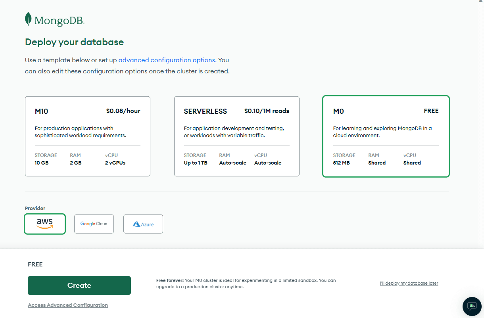Click Access Advanced Configuration link
Viewport: 484px width, 318px height.
(68, 305)
